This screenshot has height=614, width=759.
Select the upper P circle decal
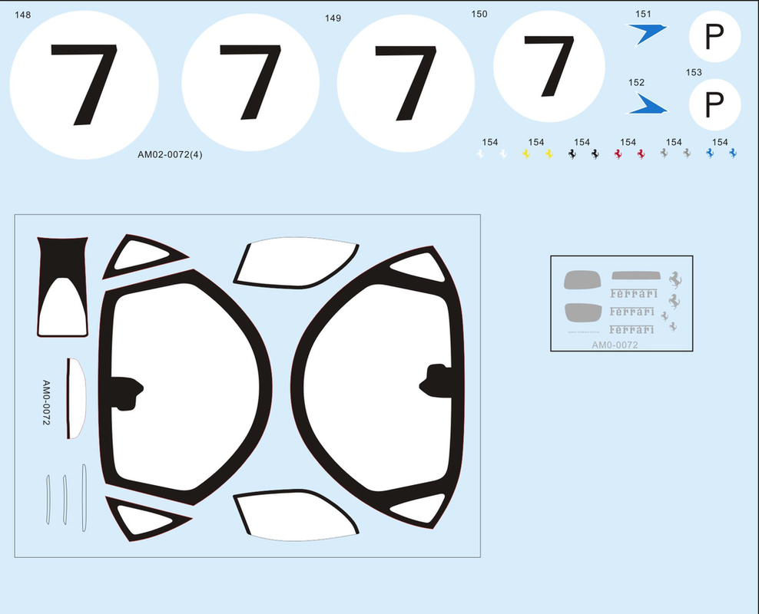point(714,36)
